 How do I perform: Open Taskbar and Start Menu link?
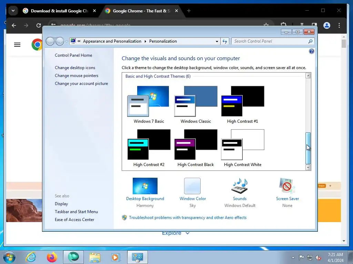tap(76, 211)
